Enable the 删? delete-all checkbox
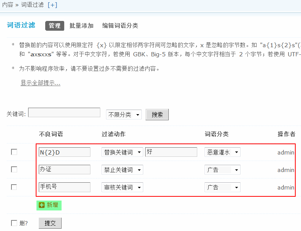 [14, 223]
